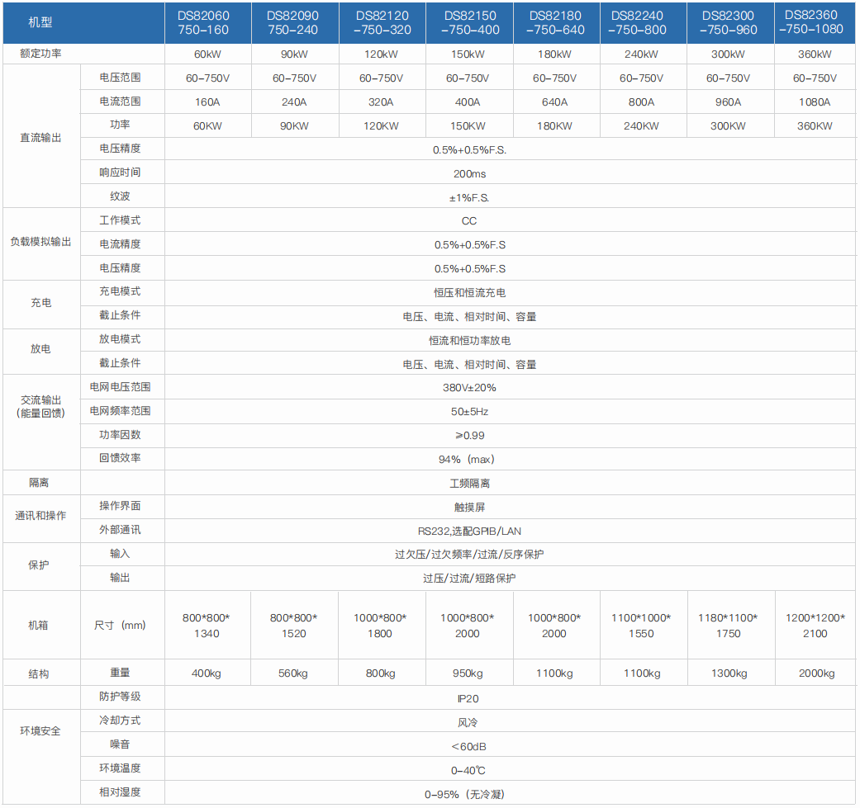Click the 过压/过流/短路保护 value
The image size is (860, 808).
(x=469, y=579)
